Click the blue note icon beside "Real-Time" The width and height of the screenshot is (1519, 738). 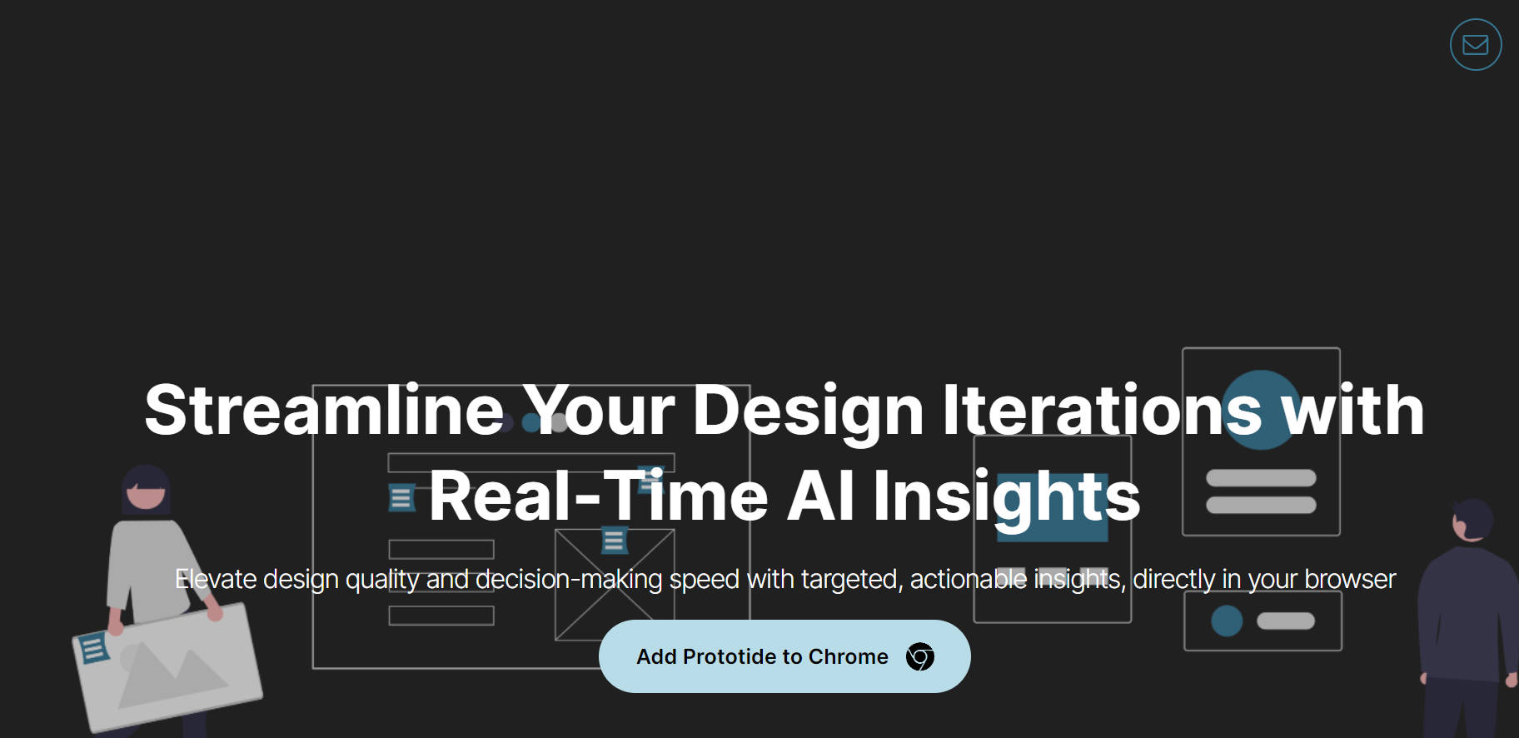[x=401, y=498]
